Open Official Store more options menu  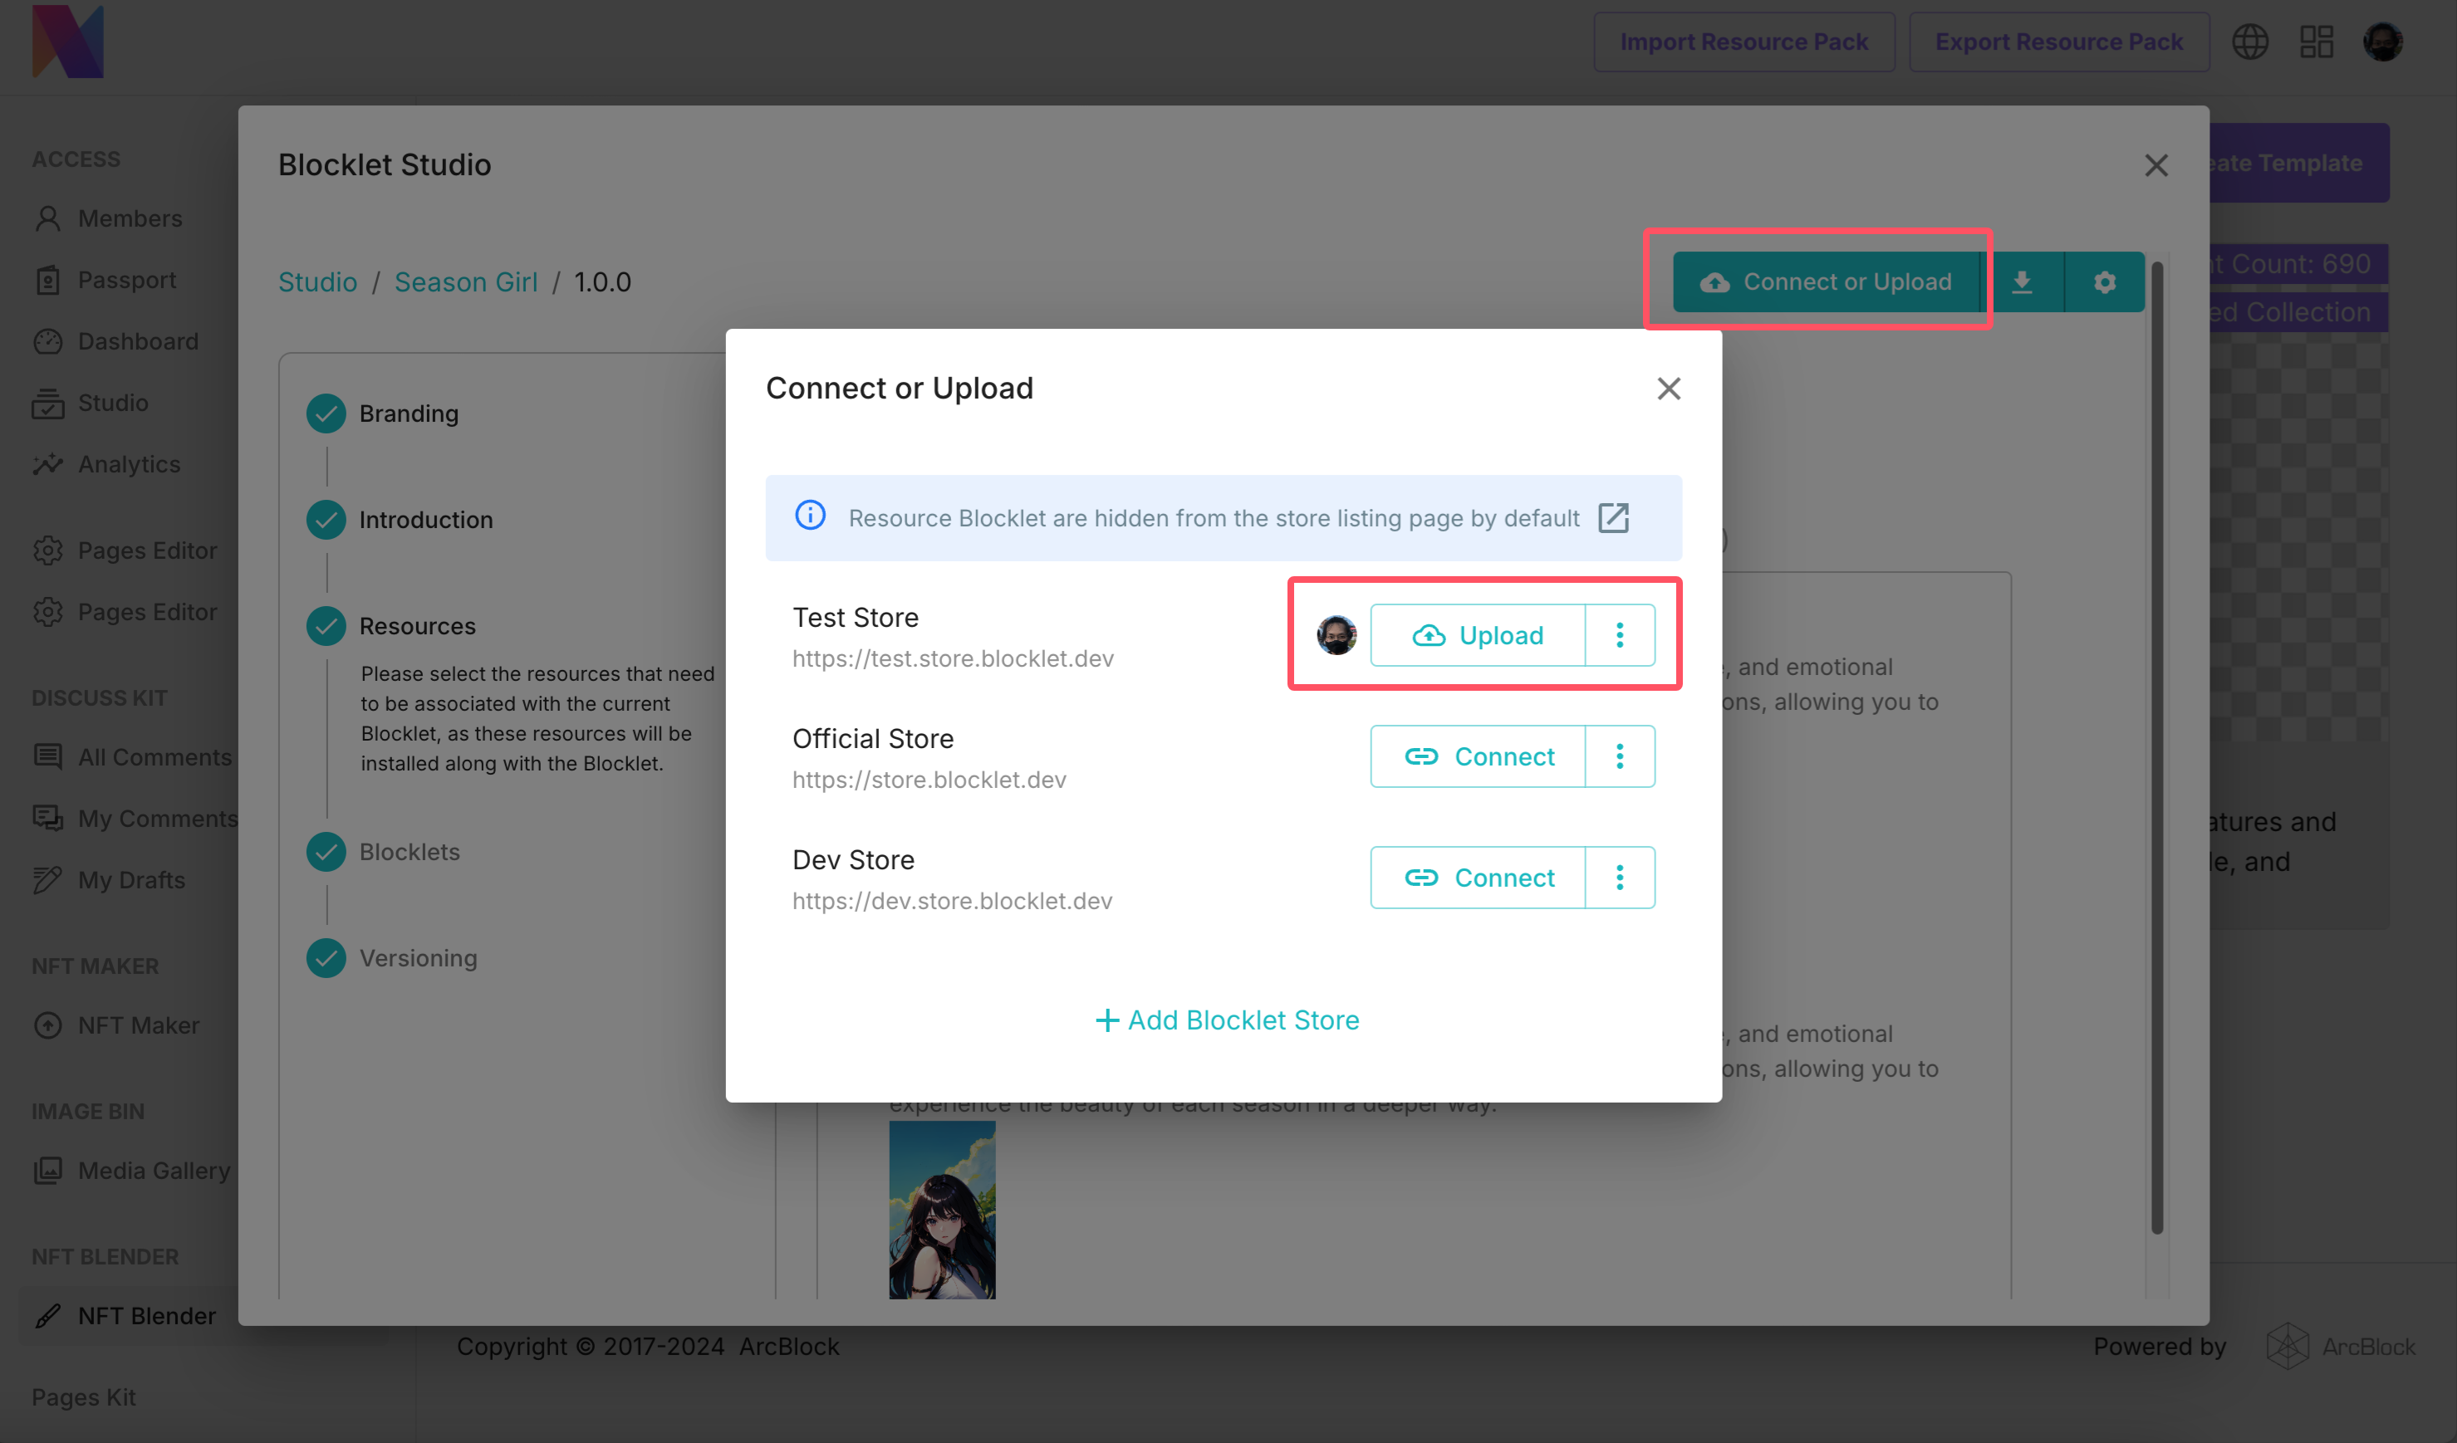point(1620,756)
